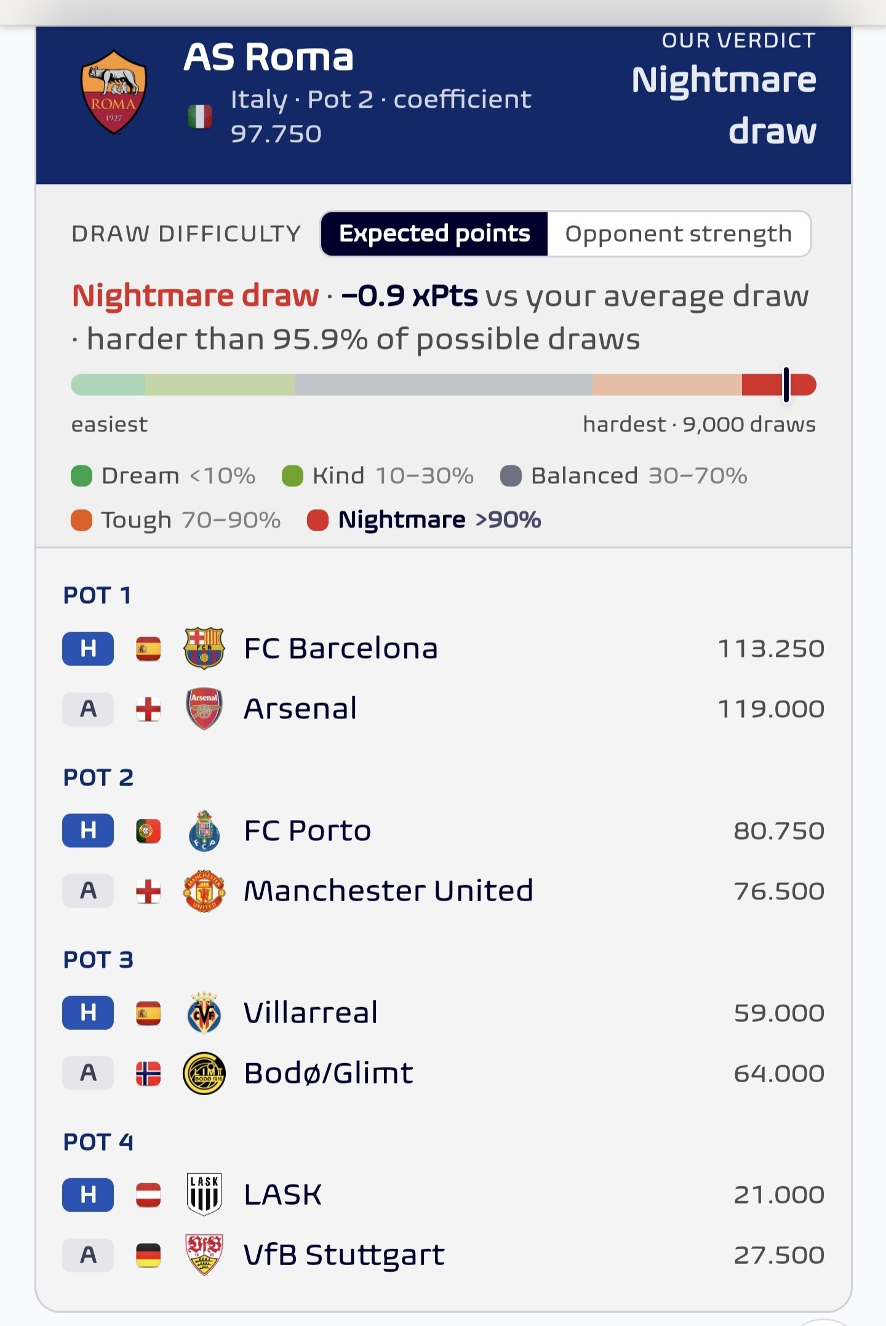Click the Villarreal crest icon
This screenshot has width=886, height=1326.
point(204,1013)
